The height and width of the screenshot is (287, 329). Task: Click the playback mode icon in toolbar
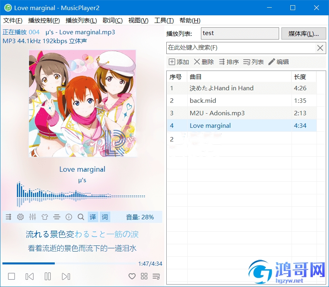[x=8, y=217]
